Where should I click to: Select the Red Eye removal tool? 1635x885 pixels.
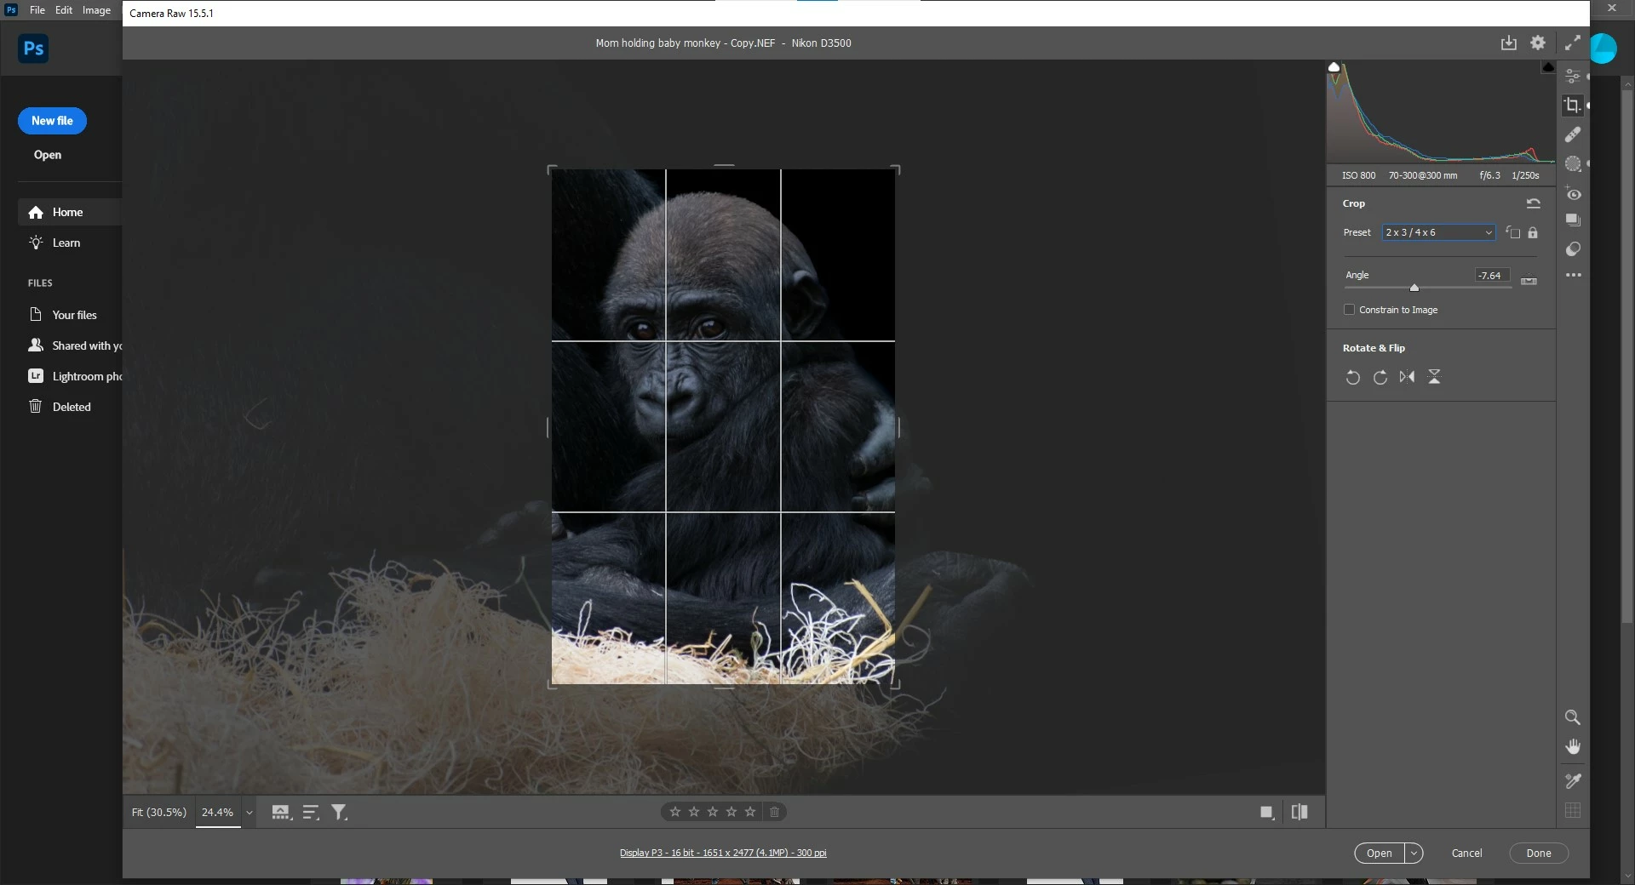pos(1573,194)
